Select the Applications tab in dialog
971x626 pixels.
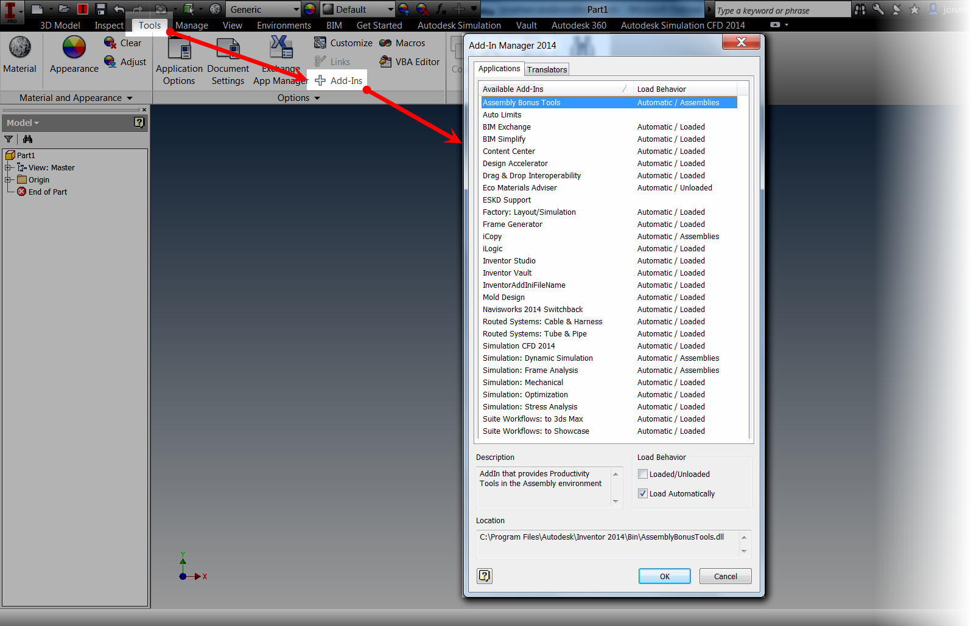499,69
